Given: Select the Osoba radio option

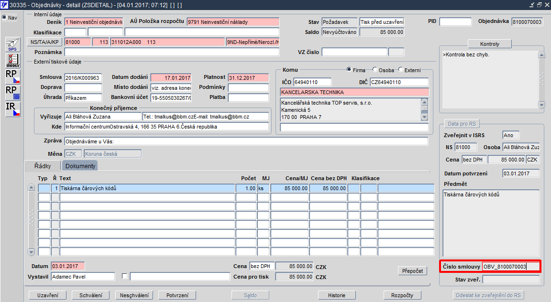Looking at the screenshot, I should coord(375,70).
